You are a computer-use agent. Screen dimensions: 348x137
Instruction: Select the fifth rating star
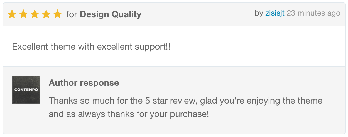coord(57,14)
